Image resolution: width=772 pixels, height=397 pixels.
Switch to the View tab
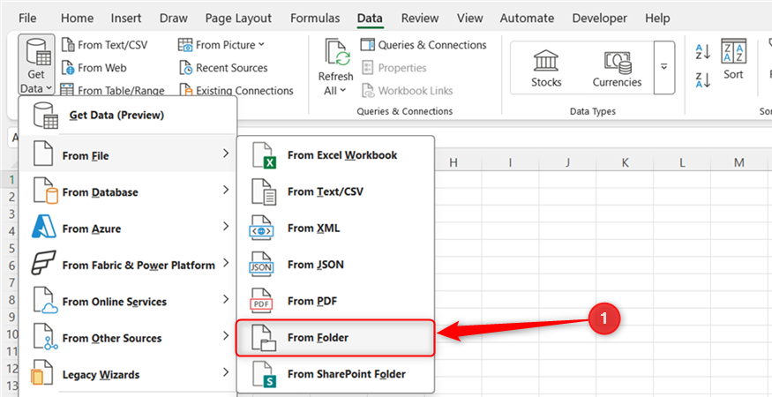click(469, 19)
